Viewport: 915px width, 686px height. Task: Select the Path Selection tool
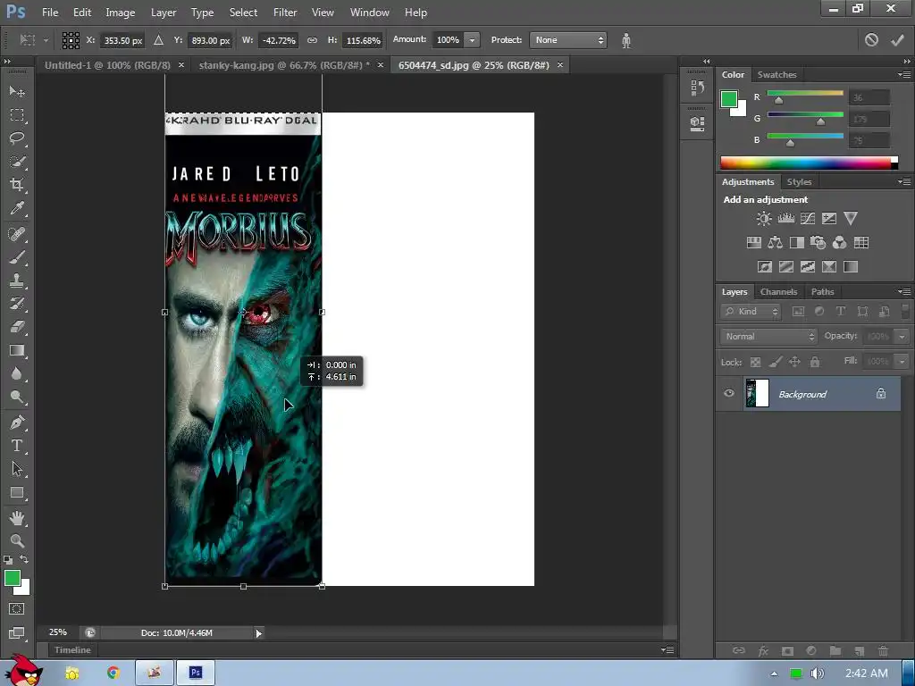tap(17, 468)
